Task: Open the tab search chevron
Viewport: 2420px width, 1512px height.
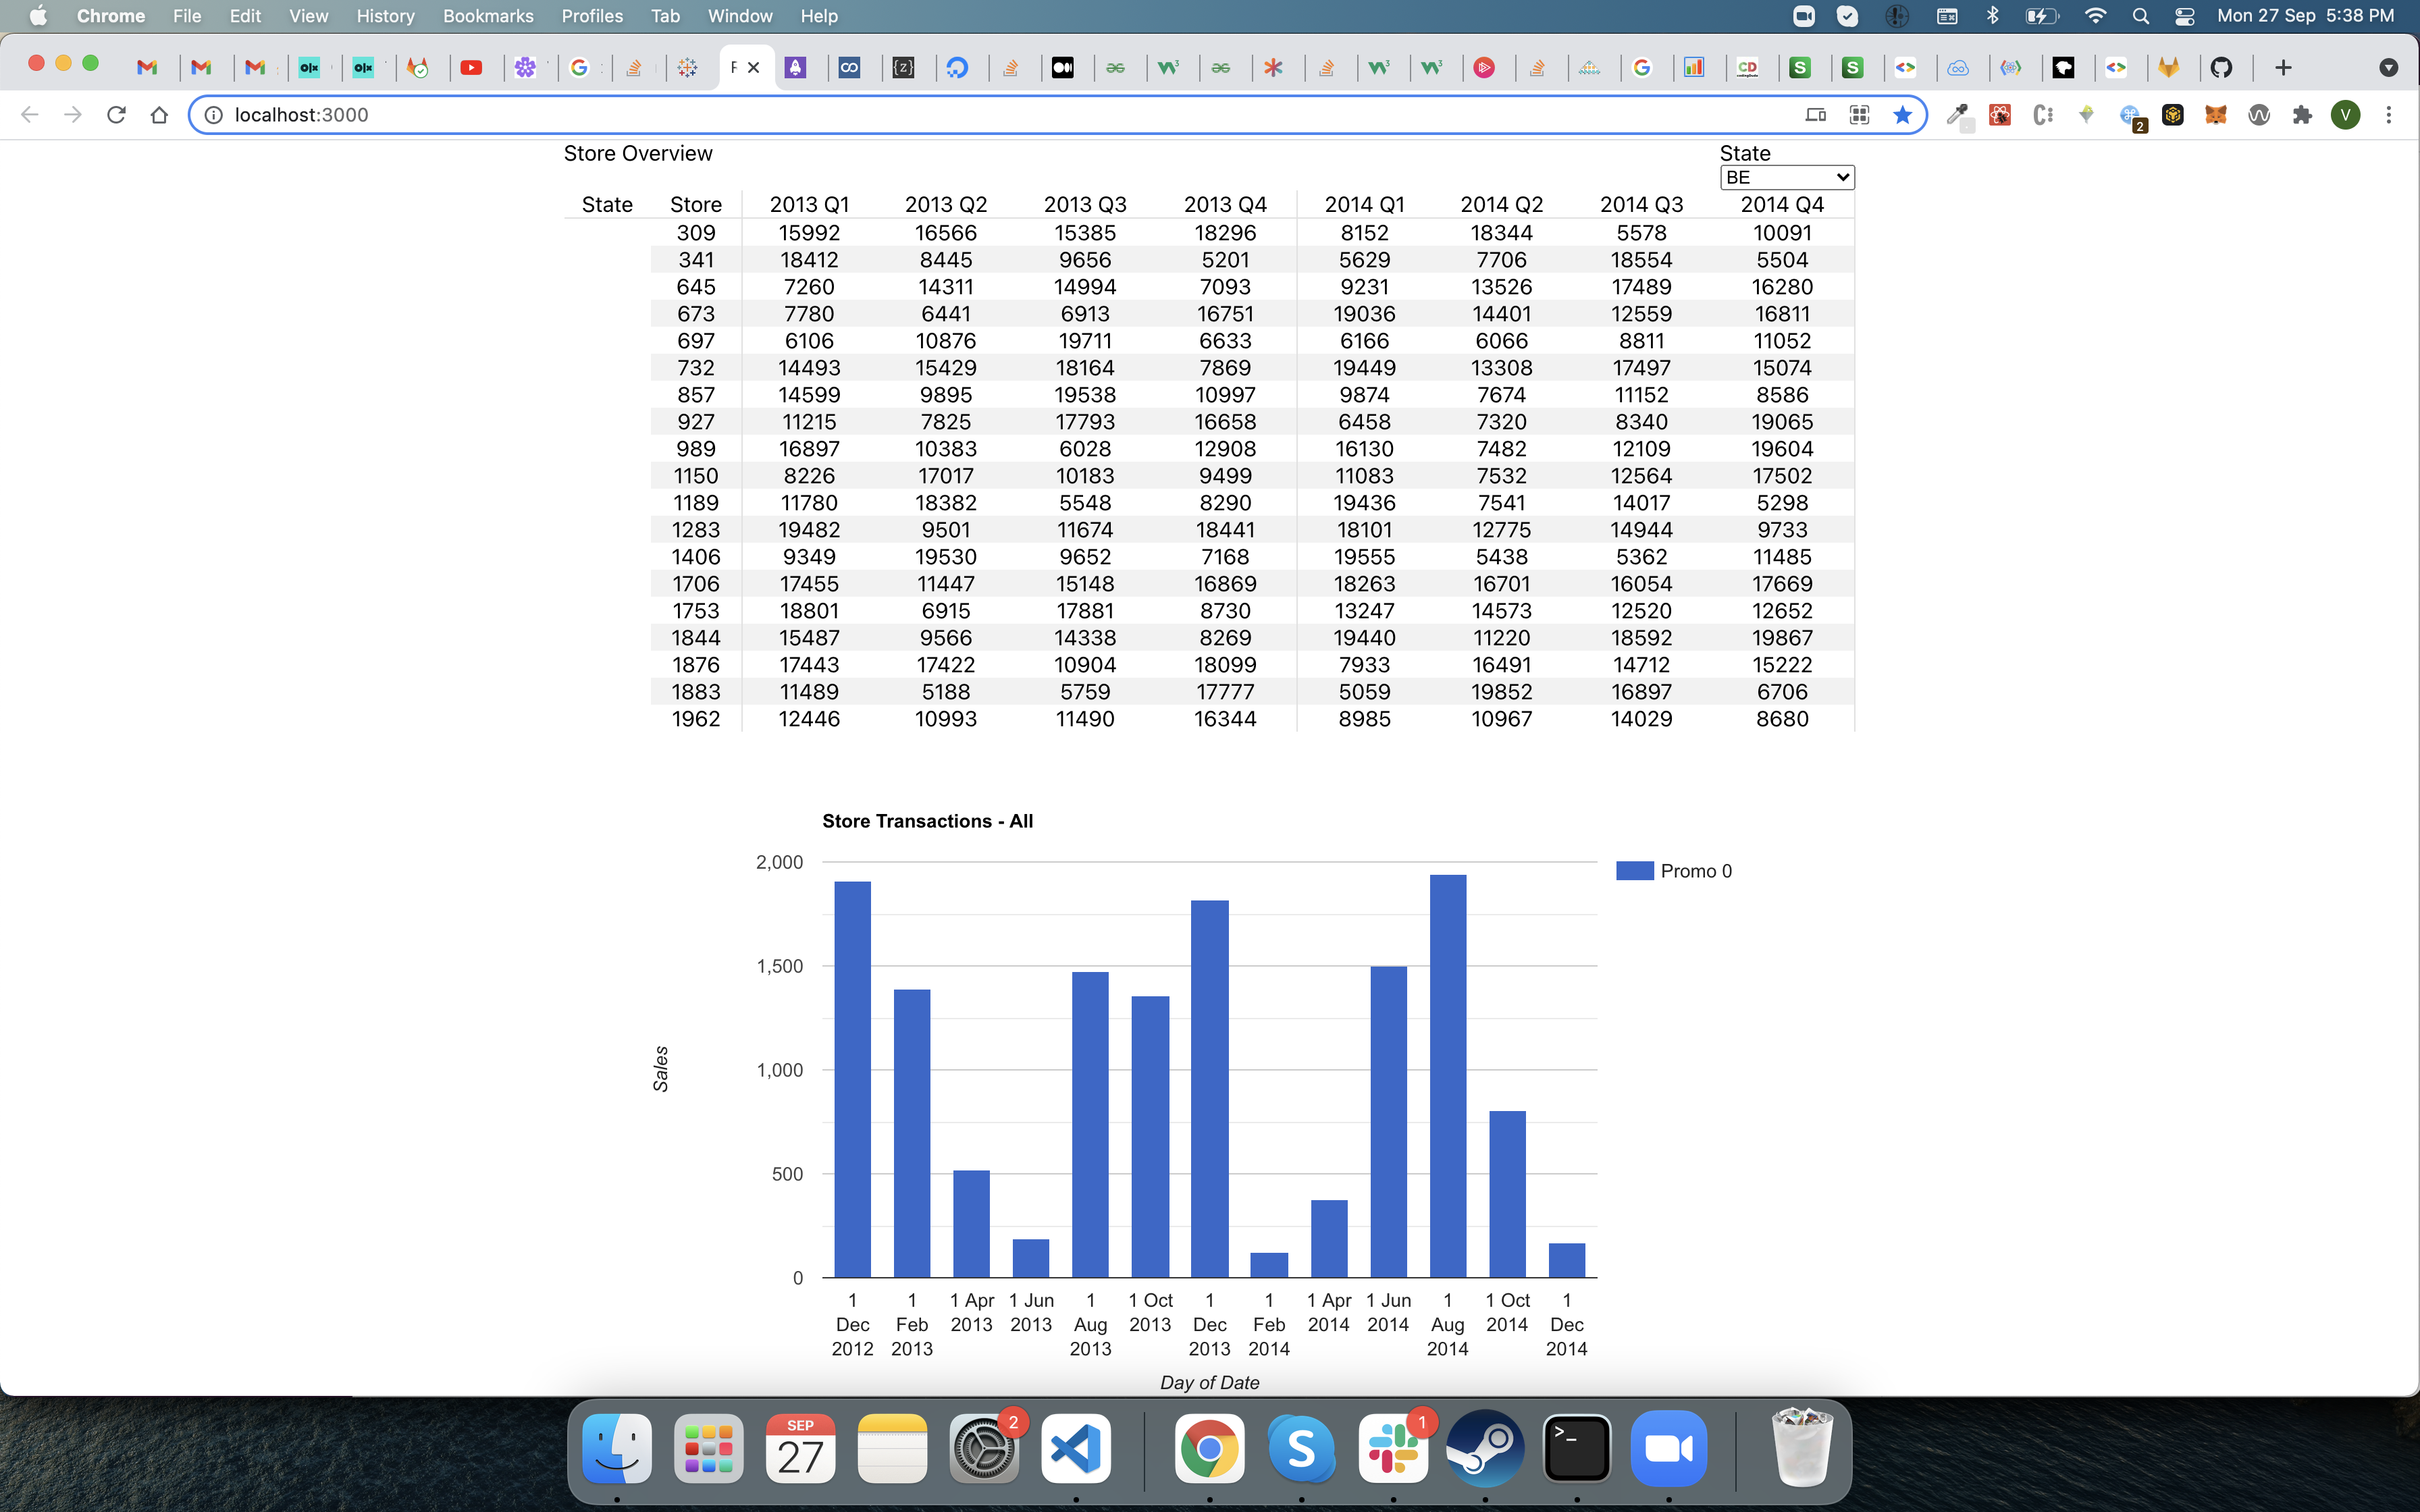Action: coord(2390,67)
